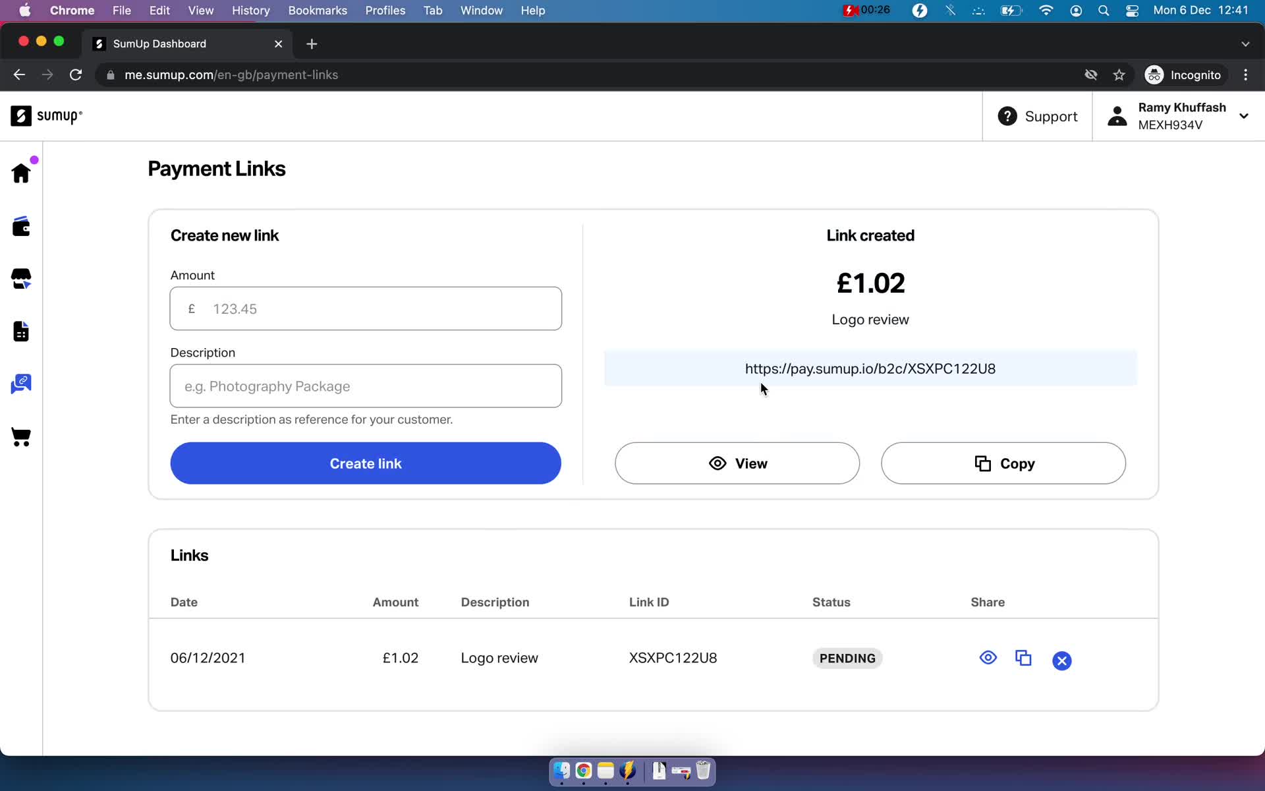
Task: Click the Amount input field
Action: 365,309
